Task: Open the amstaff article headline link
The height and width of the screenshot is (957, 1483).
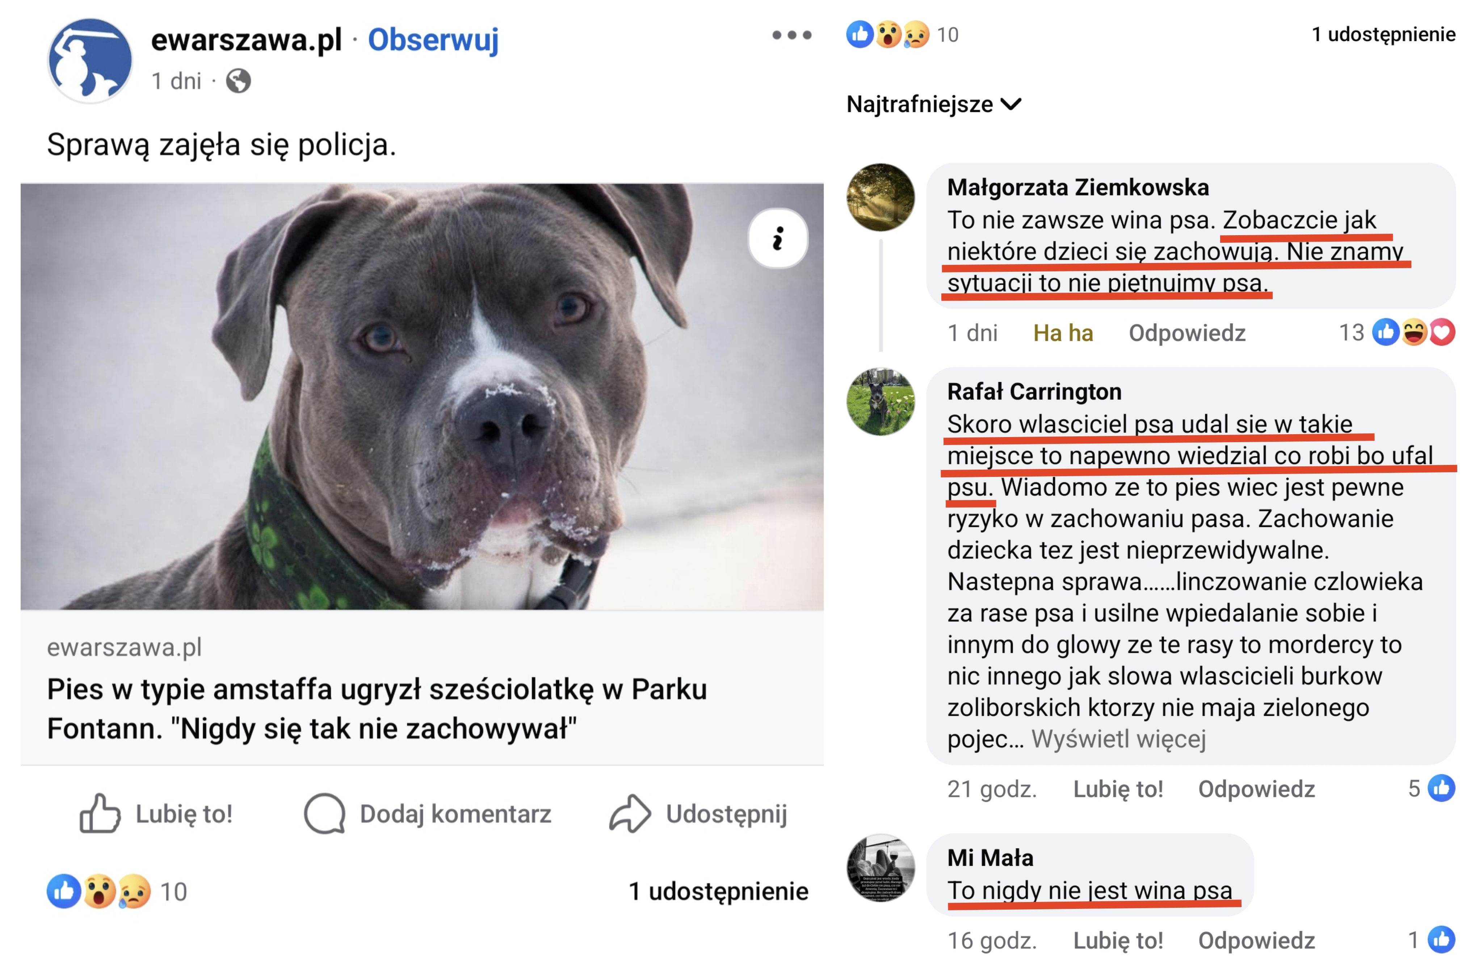Action: pos(377,708)
